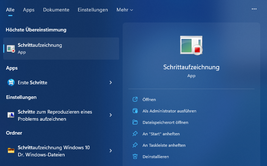Click the Dateispeicherort folder icon
Screen dimensions: 267x166
tap(135, 122)
